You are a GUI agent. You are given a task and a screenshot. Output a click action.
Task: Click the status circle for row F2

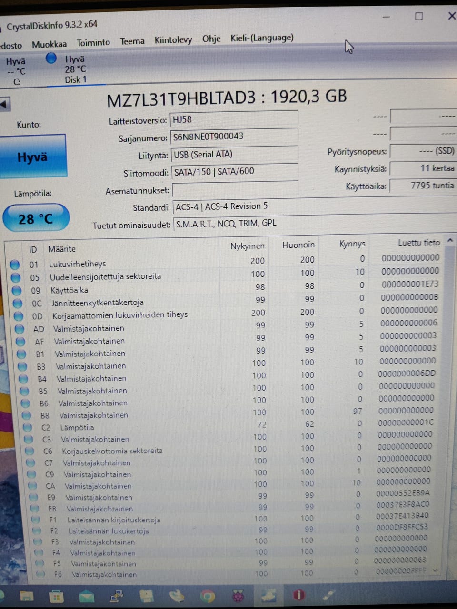(37, 530)
